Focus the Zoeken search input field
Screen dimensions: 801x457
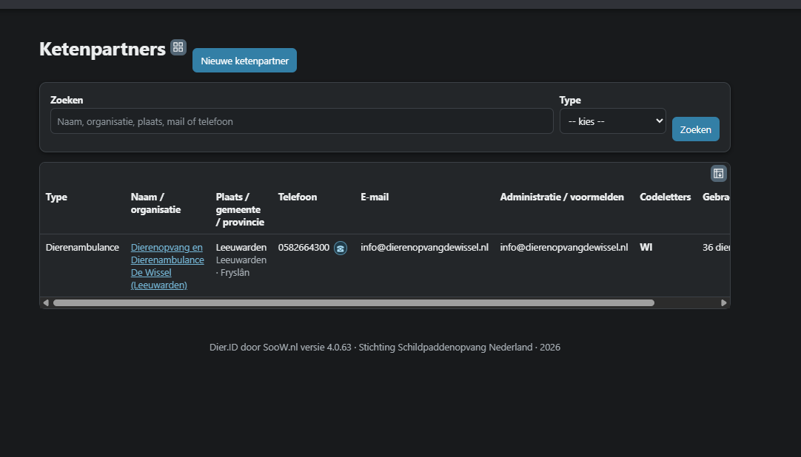302,121
